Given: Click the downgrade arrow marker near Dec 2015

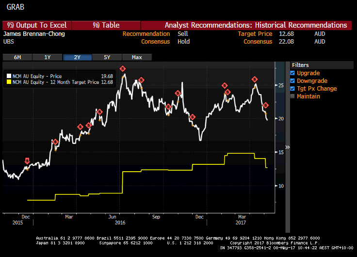Looking at the screenshot, I should pos(27,161).
